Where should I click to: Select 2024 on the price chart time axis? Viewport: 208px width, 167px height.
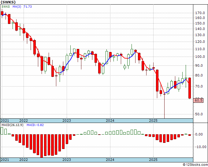[110, 121]
